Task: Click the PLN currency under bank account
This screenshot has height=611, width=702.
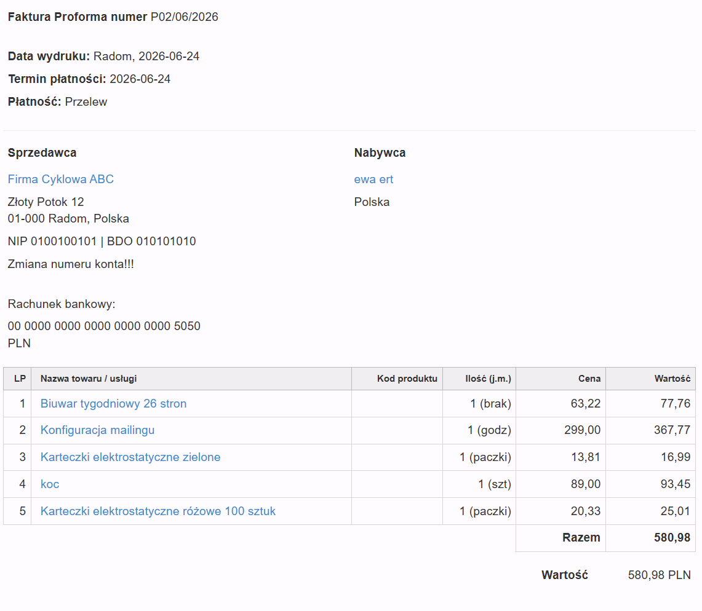Action: [x=19, y=344]
